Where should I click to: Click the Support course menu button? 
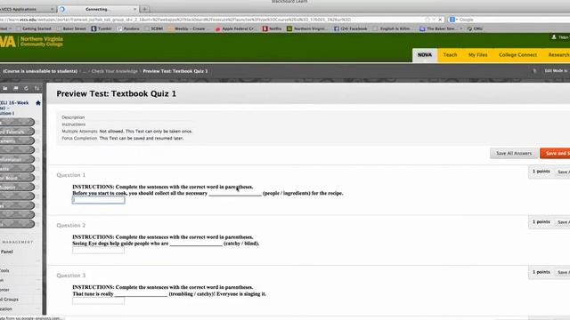(x=17, y=188)
